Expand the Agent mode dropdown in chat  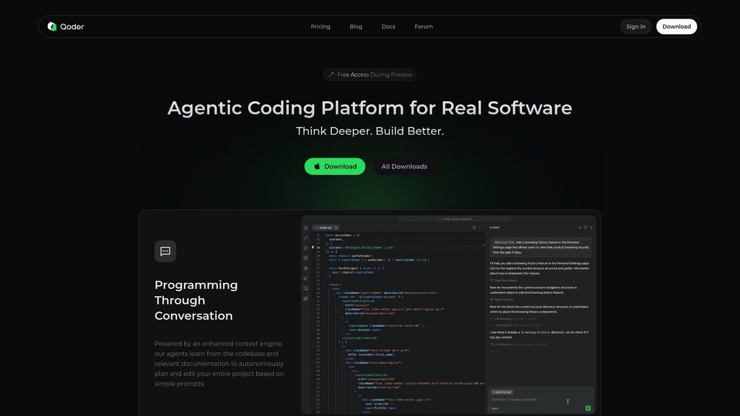(496, 408)
